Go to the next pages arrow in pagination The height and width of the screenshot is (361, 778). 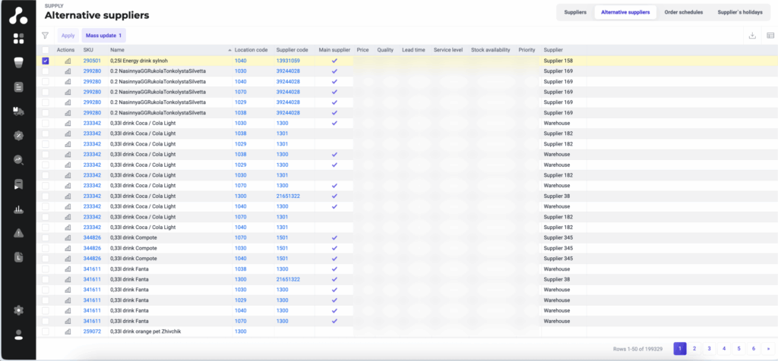pos(767,348)
